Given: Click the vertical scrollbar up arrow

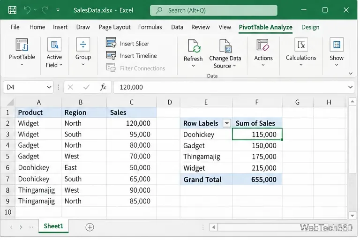Looking at the screenshot, I should [352, 101].
